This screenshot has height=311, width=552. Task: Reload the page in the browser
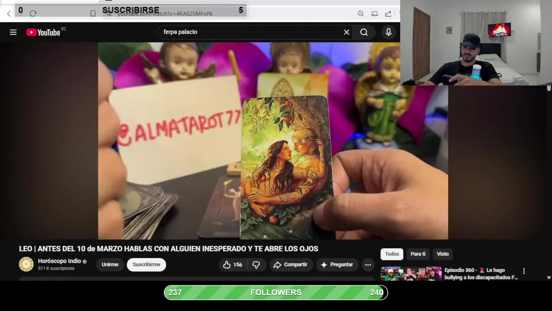tap(33, 14)
